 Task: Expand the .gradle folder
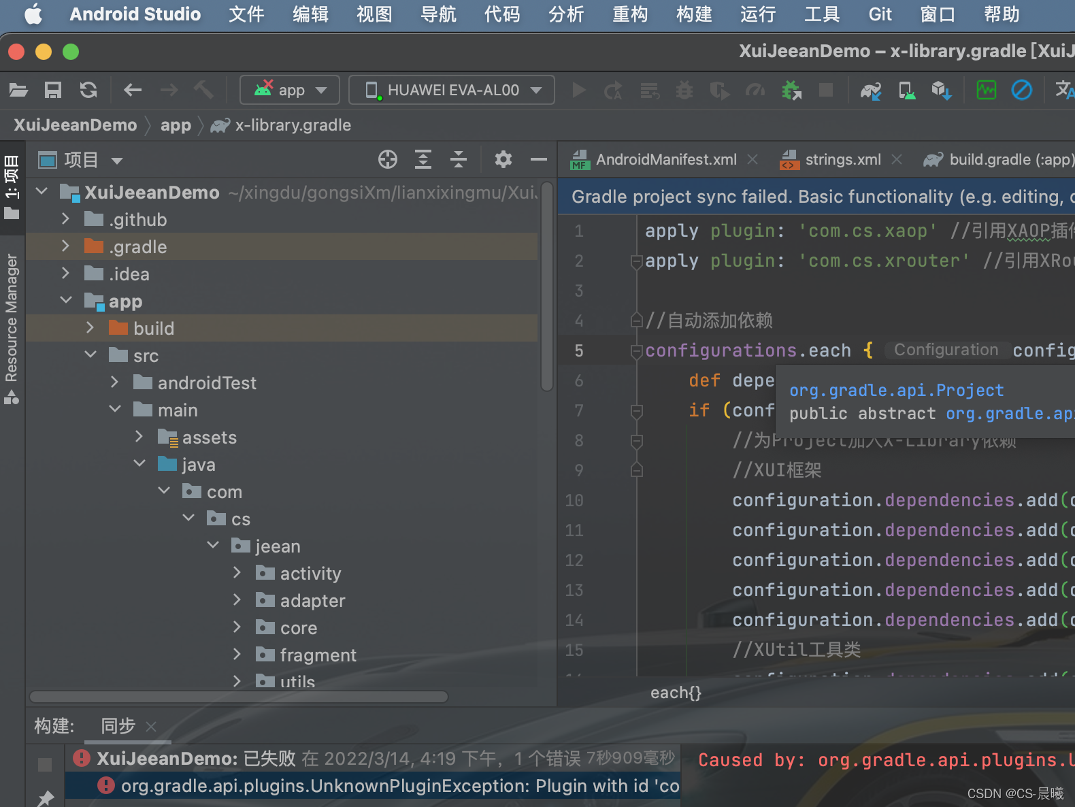pyautogui.click(x=65, y=246)
